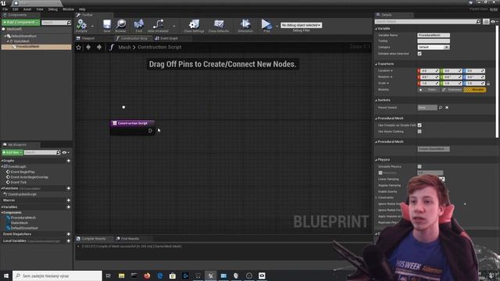Viewport: 500px width, 281px height.
Task: Open File Explorer from the Windows taskbar
Action: (122, 276)
